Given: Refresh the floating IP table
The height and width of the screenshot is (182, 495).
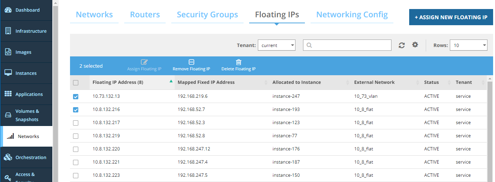Looking at the screenshot, I should [402, 45].
